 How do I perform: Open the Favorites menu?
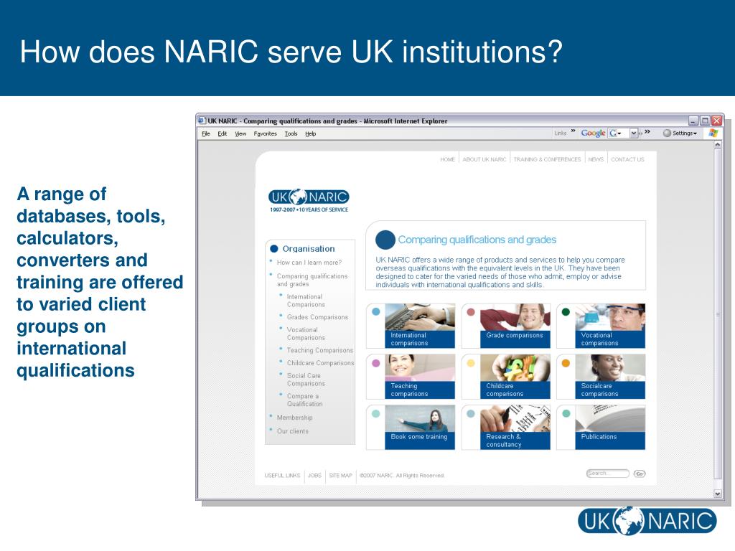266,133
